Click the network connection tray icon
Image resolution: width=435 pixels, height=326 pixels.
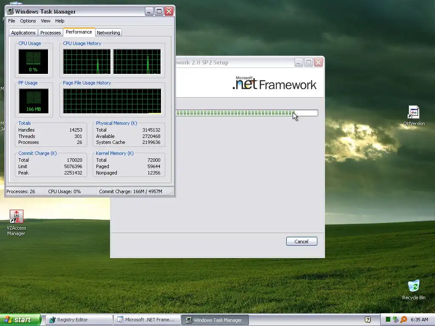[395, 320]
